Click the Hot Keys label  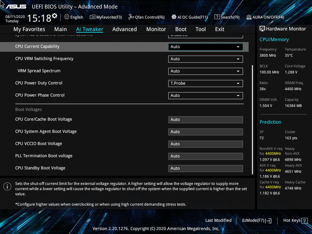coord(292,221)
